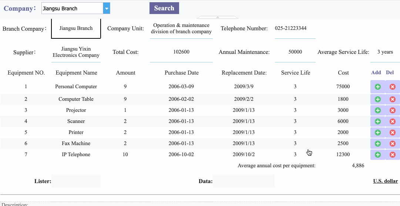Click the Search button

coord(164,8)
